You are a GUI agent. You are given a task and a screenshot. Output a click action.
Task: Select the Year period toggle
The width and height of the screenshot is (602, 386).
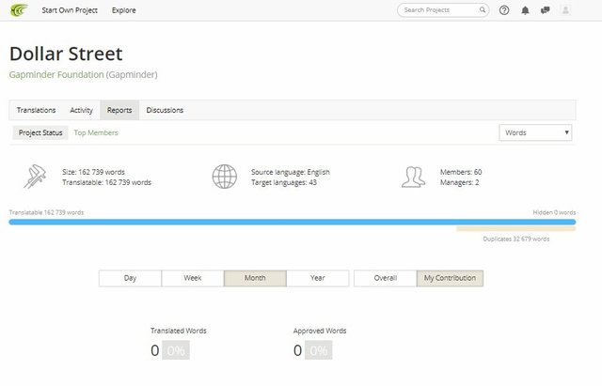318,278
